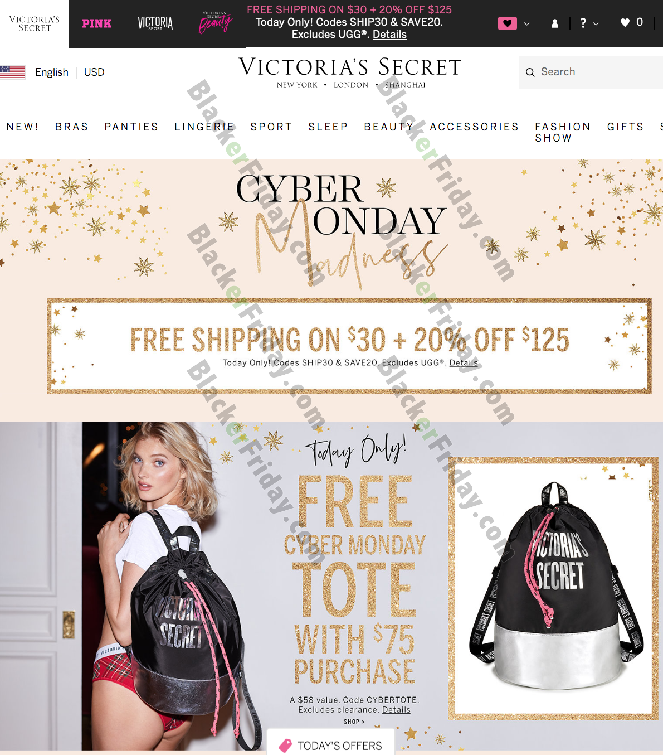Viewport: 663px width, 755px height.
Task: Click Details link in top promo bar
Action: click(x=389, y=35)
